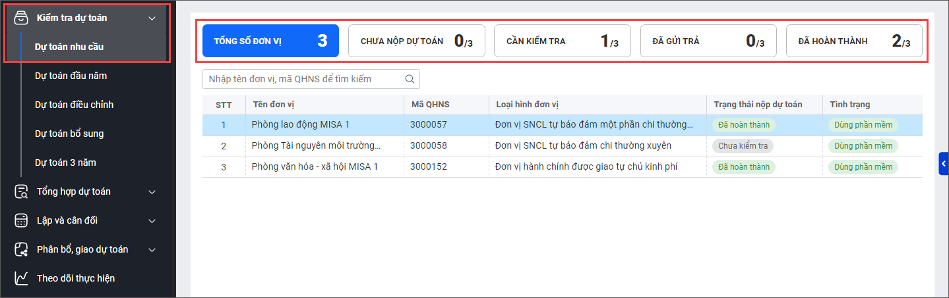
Task: Expand the Phân bổ, giao dự toán chevron
Action: coord(152,250)
